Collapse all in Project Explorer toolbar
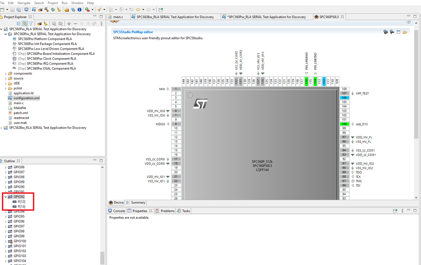Screen dimensions: 421x265 tap(19, 24)
